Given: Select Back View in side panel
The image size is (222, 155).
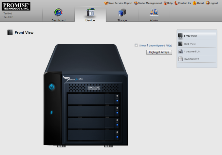Looking at the screenshot, I should [x=197, y=44].
